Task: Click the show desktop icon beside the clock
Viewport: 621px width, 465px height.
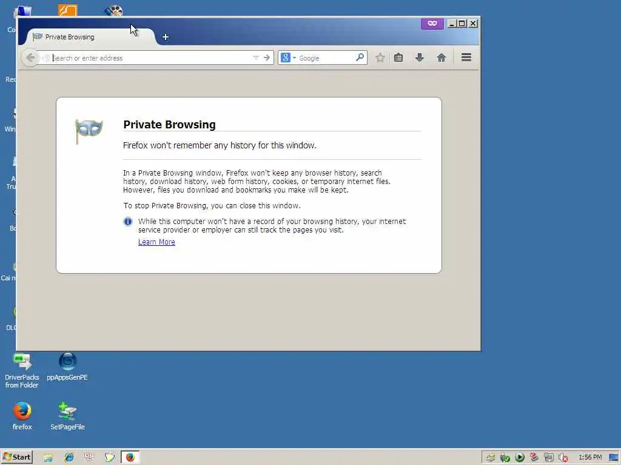Action: 614,458
